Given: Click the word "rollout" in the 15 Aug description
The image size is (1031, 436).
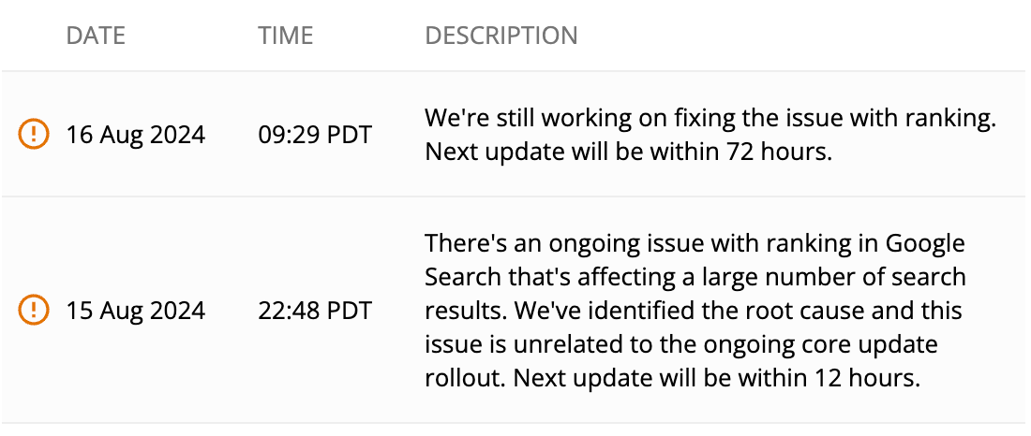Looking at the screenshot, I should (x=459, y=376).
